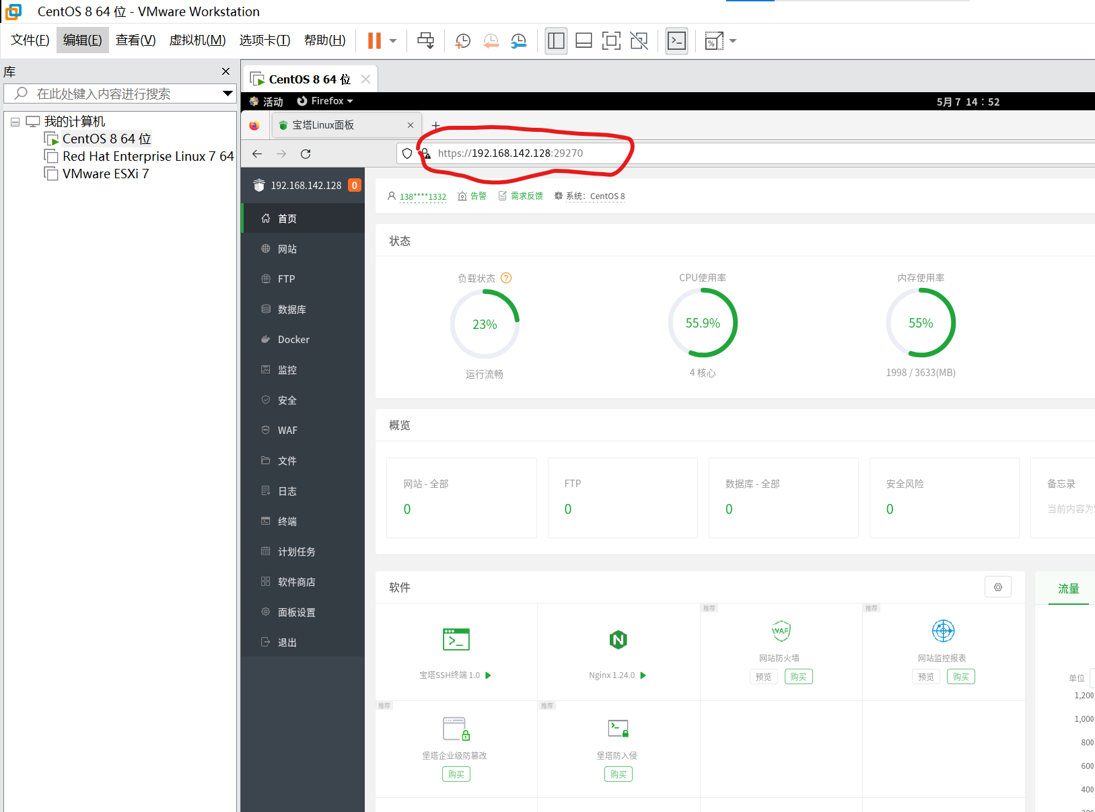Image resolution: width=1095 pixels, height=812 pixels.
Task: Click the 需求反馈 feedback link
Action: 526,196
